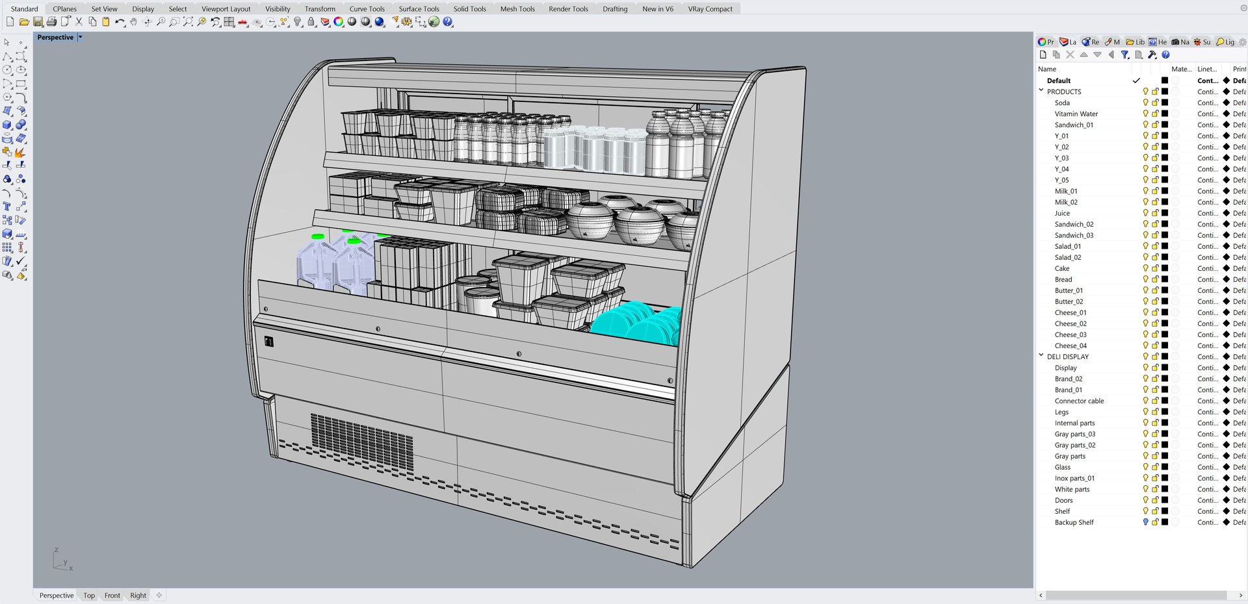
Task: Click the Zoom Extents icon
Action: click(188, 21)
